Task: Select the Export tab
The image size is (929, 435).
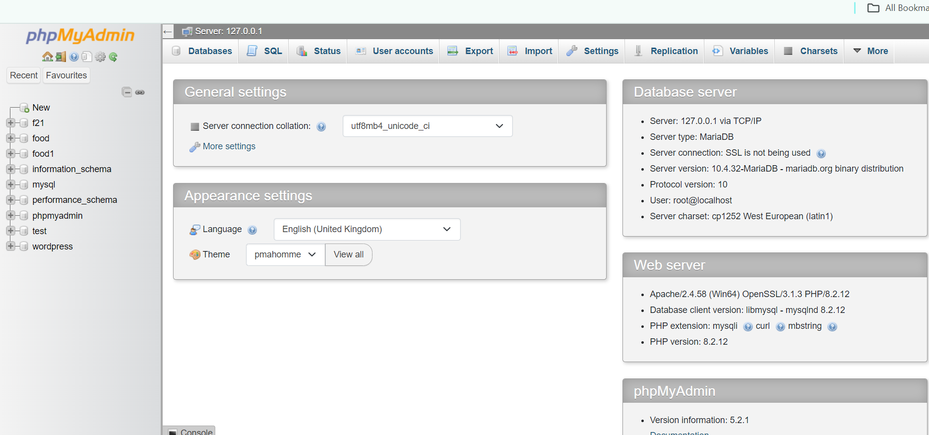Action: point(470,51)
